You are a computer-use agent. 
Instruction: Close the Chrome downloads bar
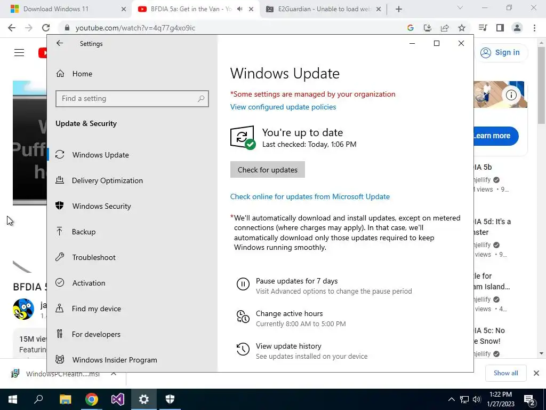536,373
